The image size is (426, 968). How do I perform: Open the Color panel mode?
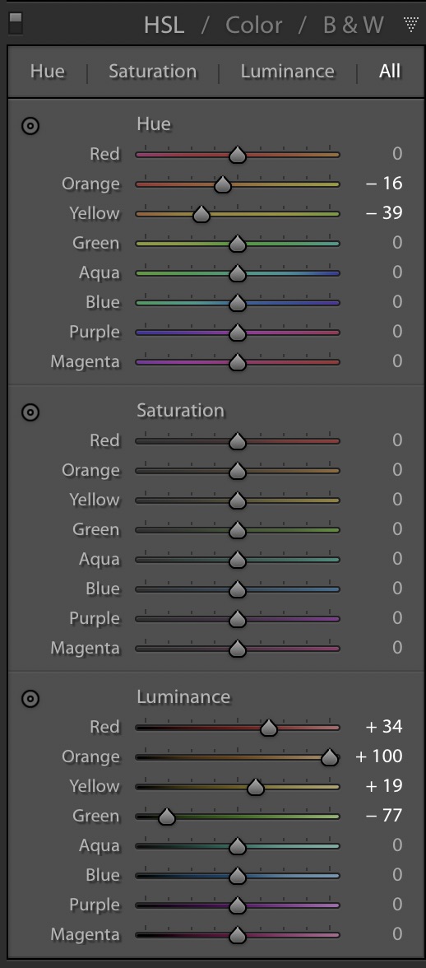click(254, 25)
